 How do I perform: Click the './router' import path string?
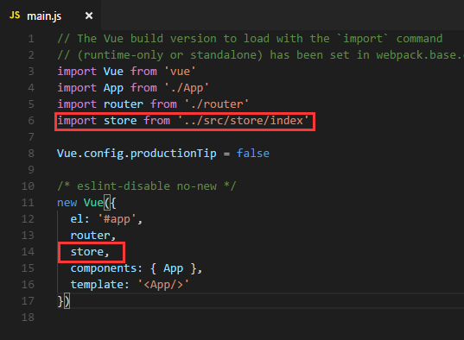217,104
